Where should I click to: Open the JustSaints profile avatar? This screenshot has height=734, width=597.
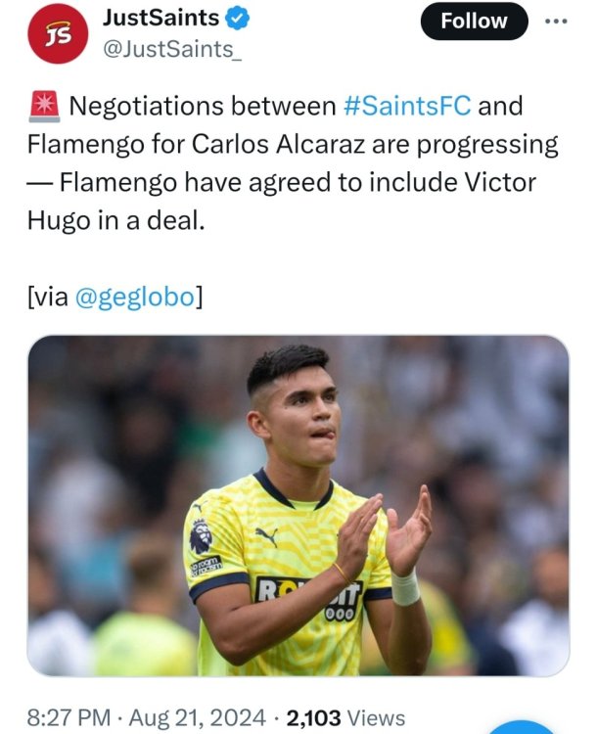click(58, 33)
